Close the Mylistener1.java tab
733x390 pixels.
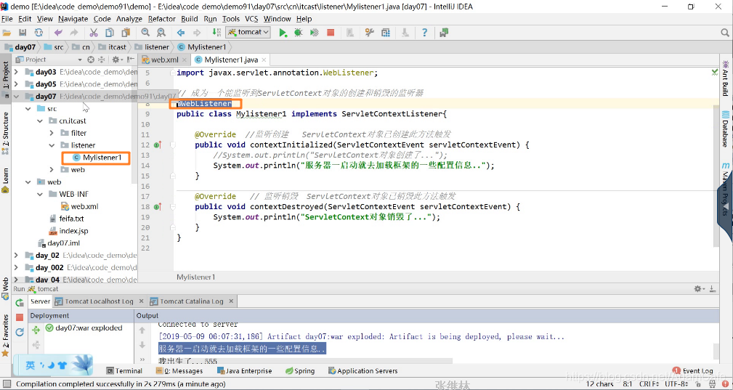coord(264,60)
